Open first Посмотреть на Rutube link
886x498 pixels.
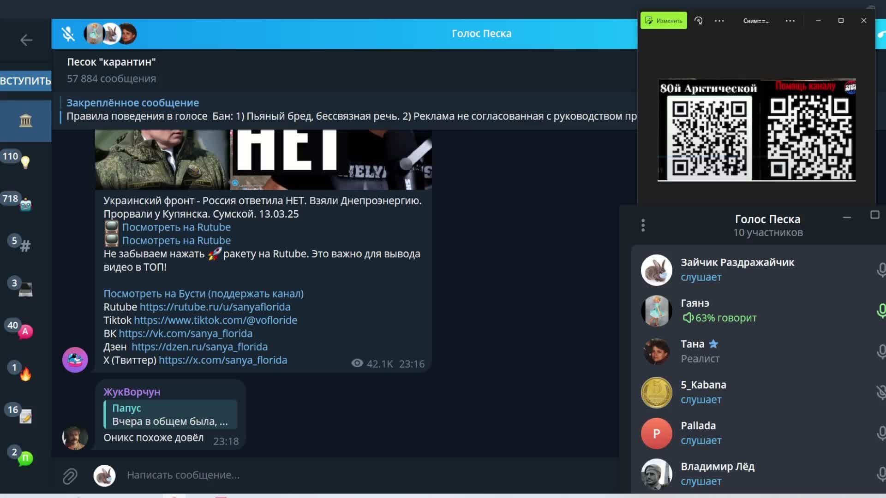pos(176,227)
